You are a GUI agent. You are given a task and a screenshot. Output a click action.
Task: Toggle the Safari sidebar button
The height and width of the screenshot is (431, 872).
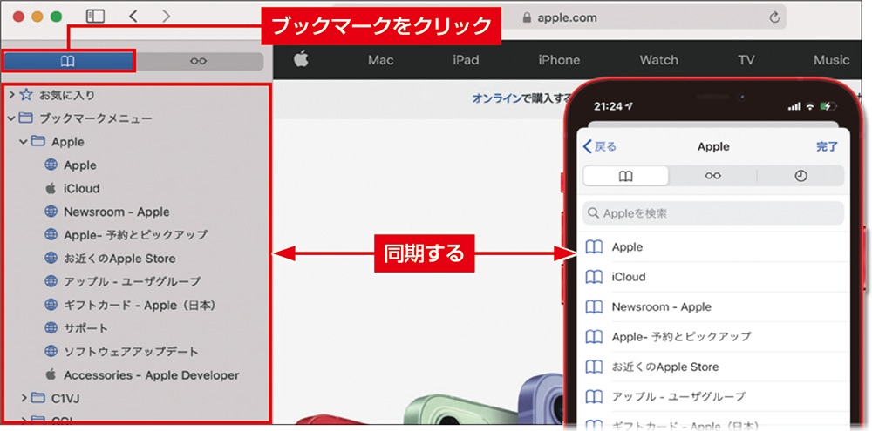click(x=96, y=16)
